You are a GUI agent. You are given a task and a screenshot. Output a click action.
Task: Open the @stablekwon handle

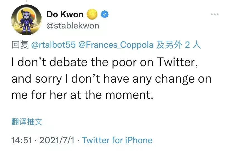(73, 26)
